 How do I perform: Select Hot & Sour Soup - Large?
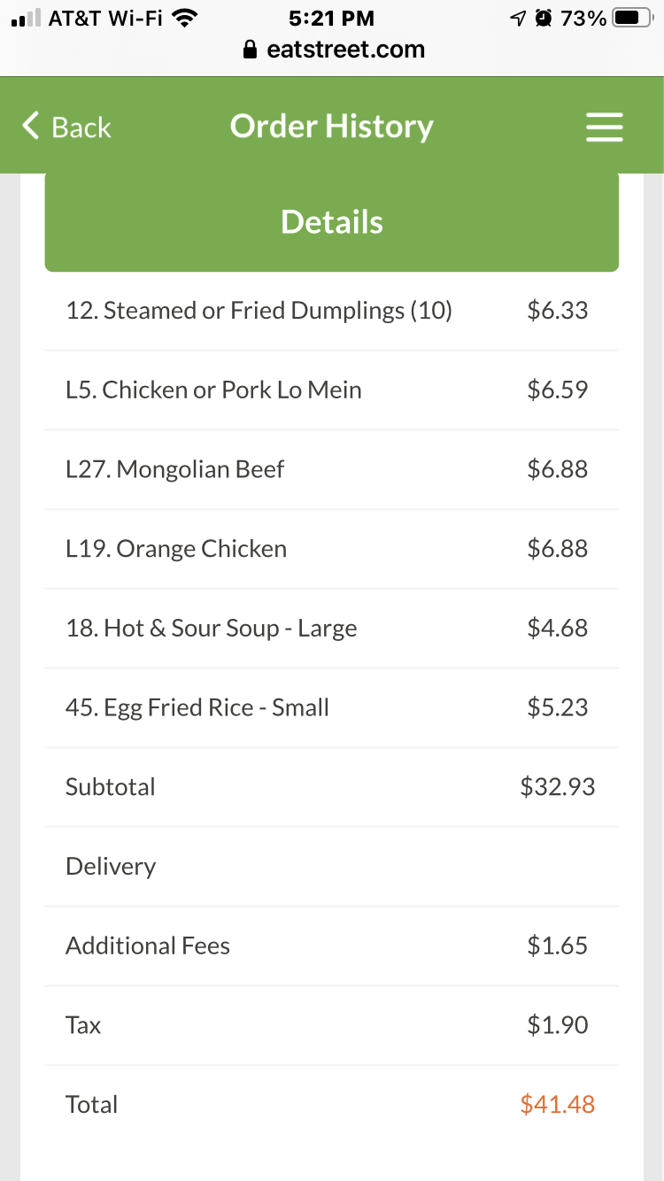(x=211, y=629)
